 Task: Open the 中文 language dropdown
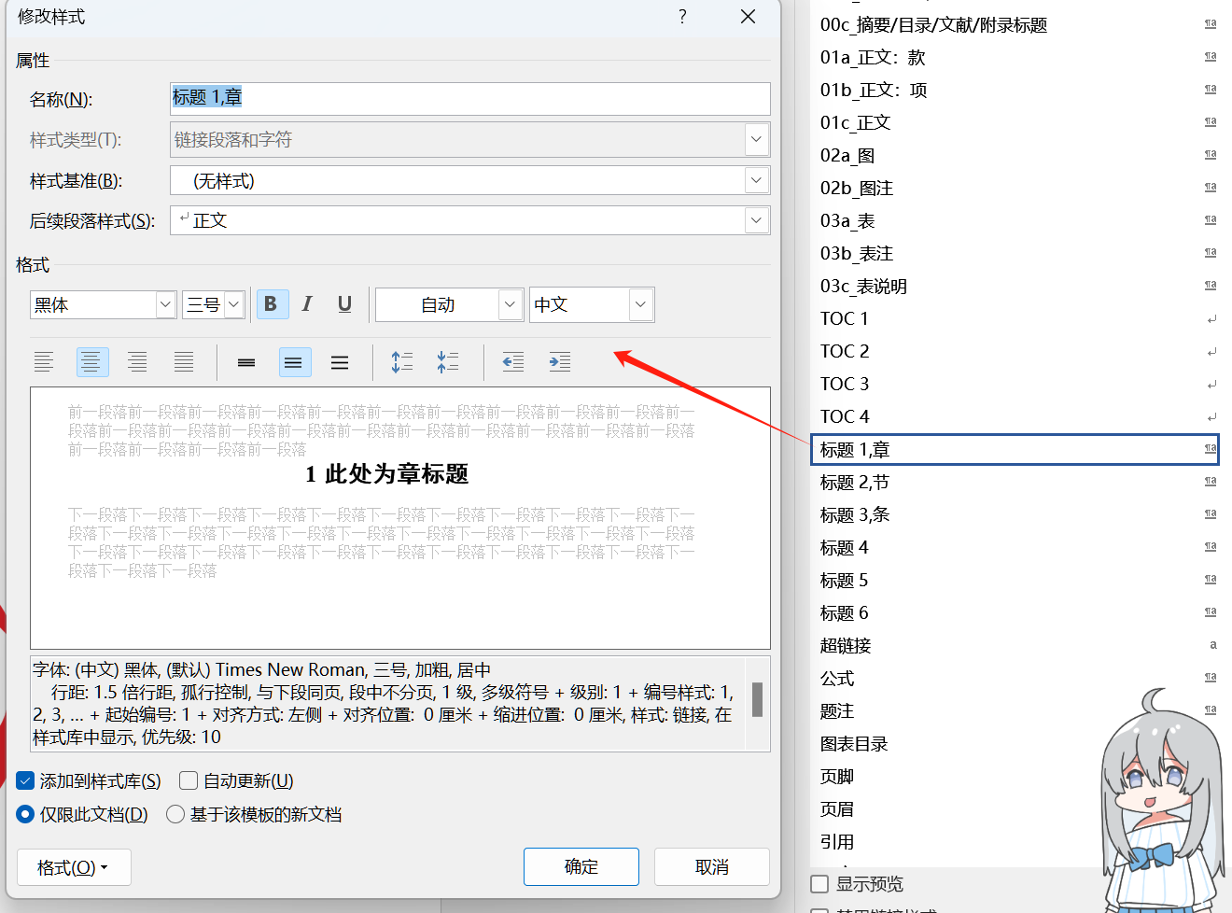640,304
